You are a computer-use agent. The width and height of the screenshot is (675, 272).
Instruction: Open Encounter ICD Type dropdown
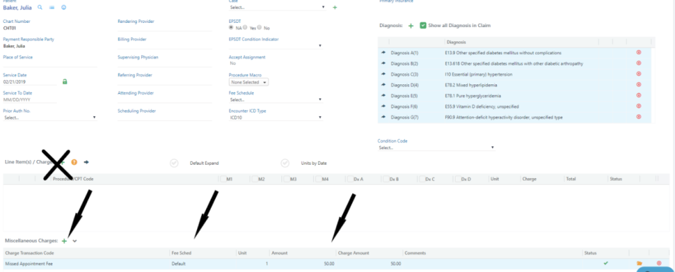[x=276, y=117]
